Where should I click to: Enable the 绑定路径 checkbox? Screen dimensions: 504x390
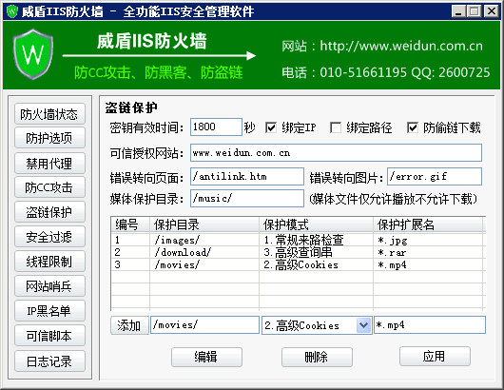(x=336, y=128)
